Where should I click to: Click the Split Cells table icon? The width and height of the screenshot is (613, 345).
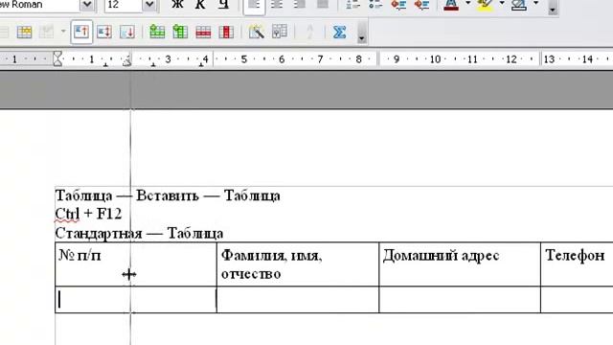[46, 32]
